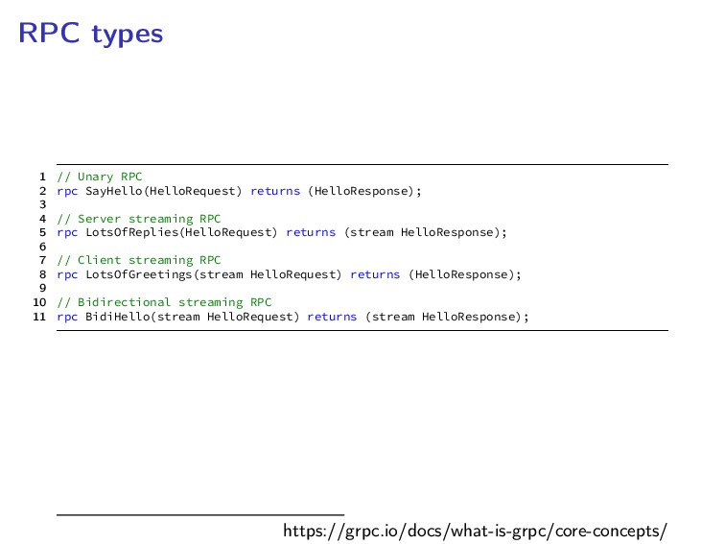Click line number 1
This screenshot has width=725, height=544.
[43, 177]
